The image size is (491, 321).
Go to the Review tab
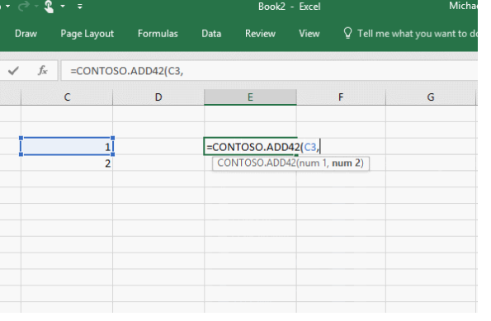click(260, 34)
